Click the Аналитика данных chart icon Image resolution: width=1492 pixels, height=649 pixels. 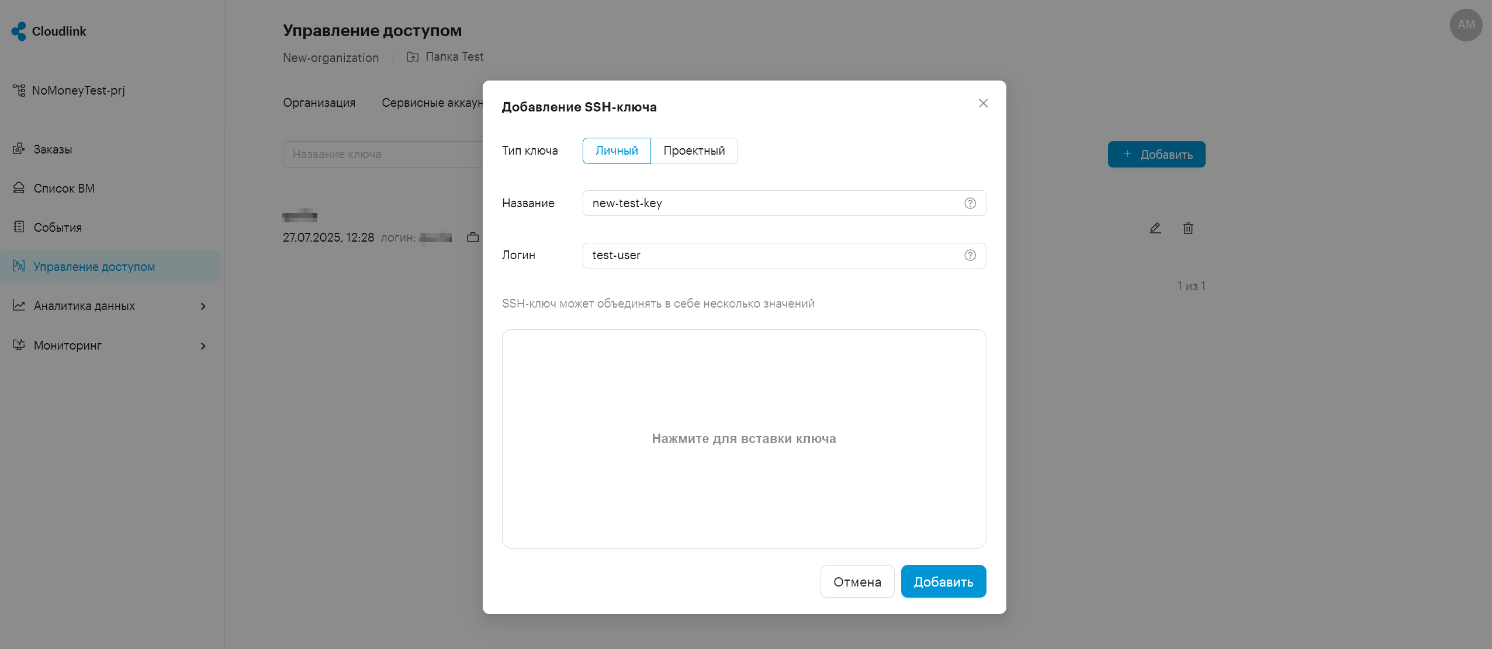19,305
